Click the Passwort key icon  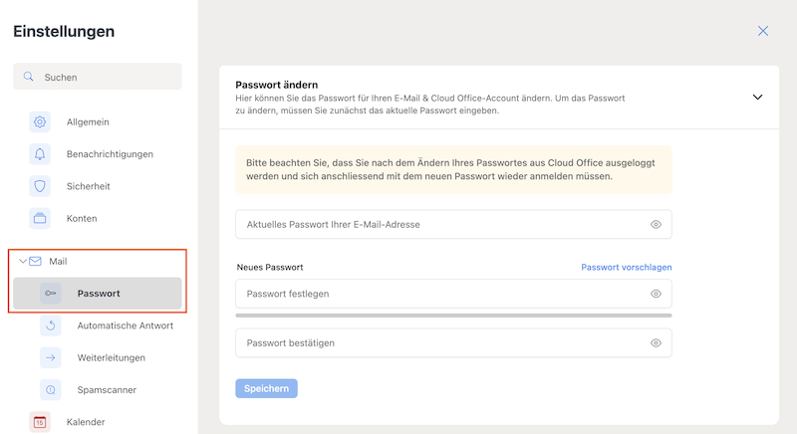[x=51, y=294]
